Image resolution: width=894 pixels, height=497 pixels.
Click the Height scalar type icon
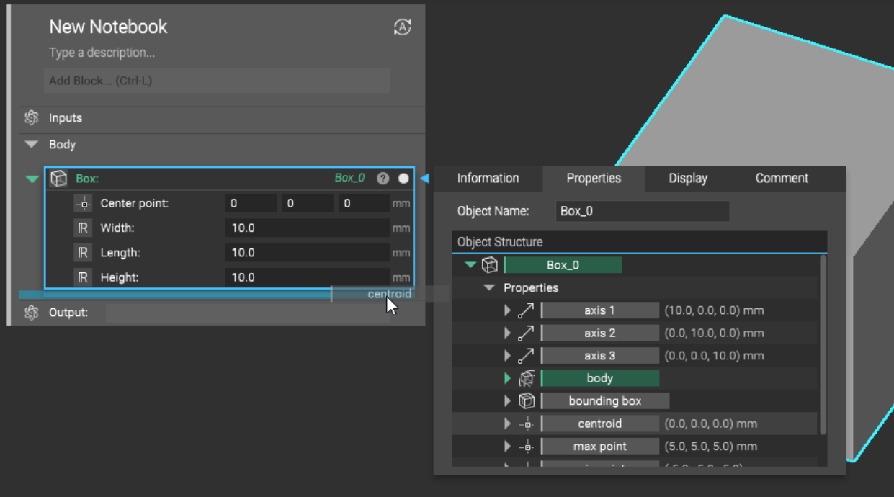[x=84, y=277]
